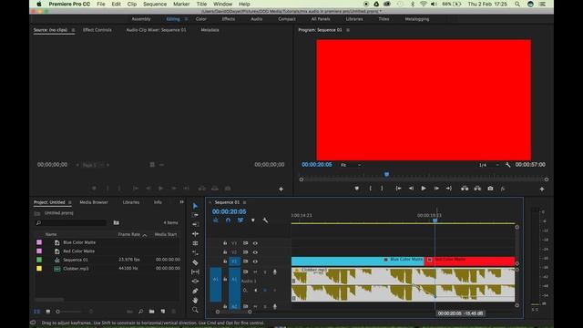The width and height of the screenshot is (583, 328).
Task: Open timeline display settings wrench
Action: [x=265, y=220]
